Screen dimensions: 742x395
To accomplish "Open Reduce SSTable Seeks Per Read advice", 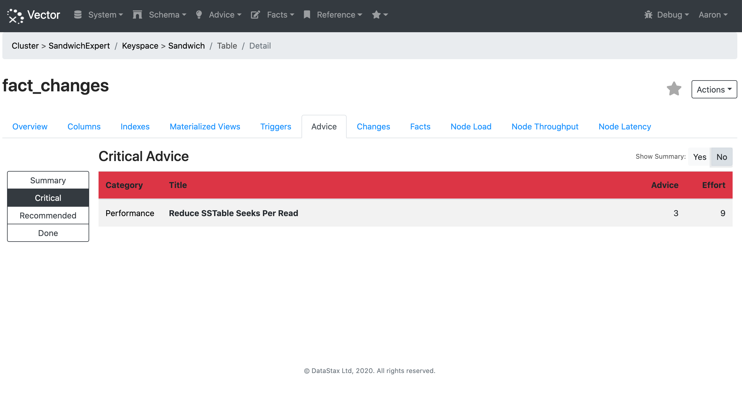I will [x=233, y=213].
